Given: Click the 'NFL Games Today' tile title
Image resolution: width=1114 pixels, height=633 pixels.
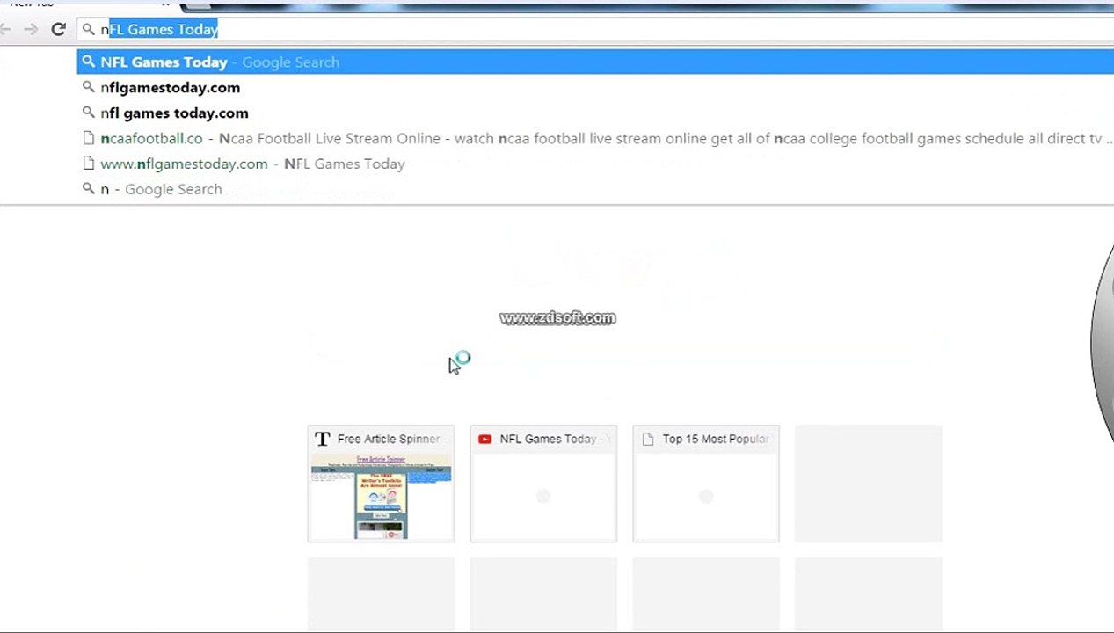Looking at the screenshot, I should point(553,439).
